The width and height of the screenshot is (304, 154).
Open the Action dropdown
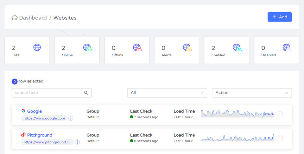click(252, 93)
